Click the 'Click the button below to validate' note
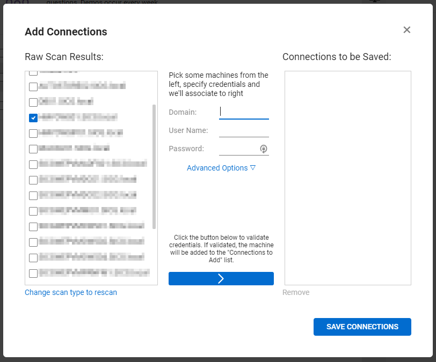 (221, 249)
